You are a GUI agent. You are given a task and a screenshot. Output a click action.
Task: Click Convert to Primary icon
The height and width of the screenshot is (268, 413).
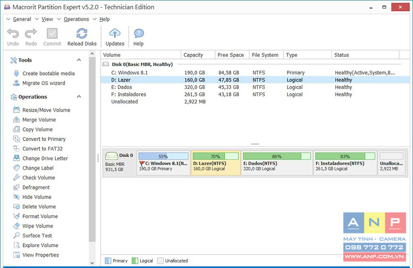(17, 139)
